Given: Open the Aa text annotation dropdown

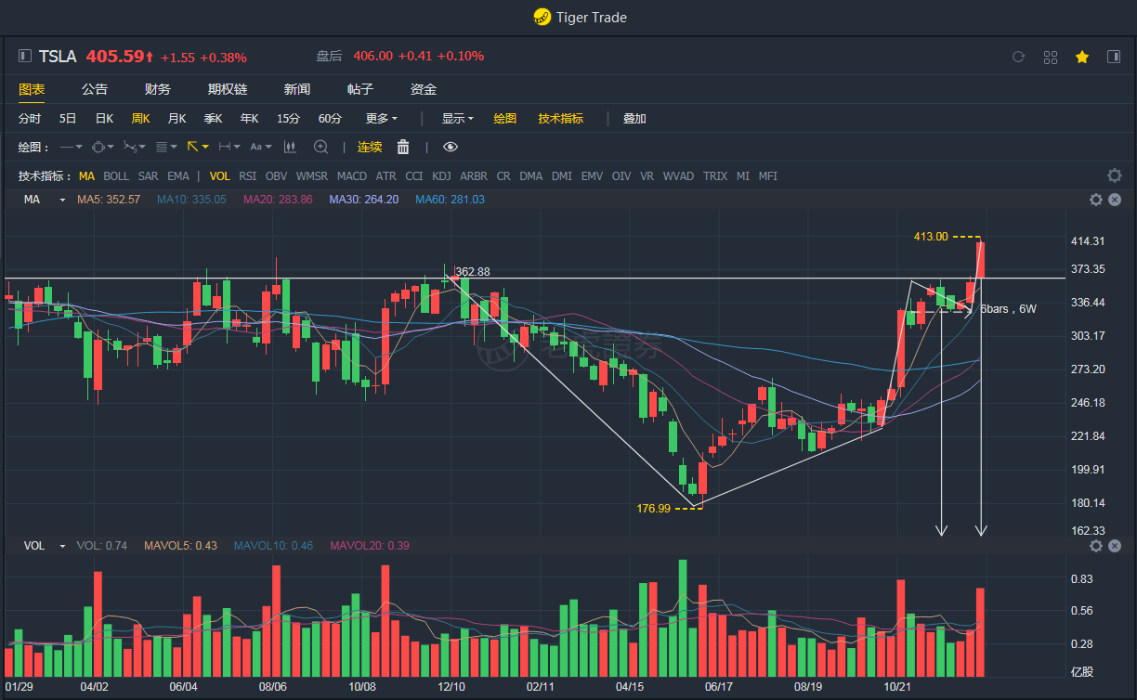Looking at the screenshot, I should click(x=261, y=147).
